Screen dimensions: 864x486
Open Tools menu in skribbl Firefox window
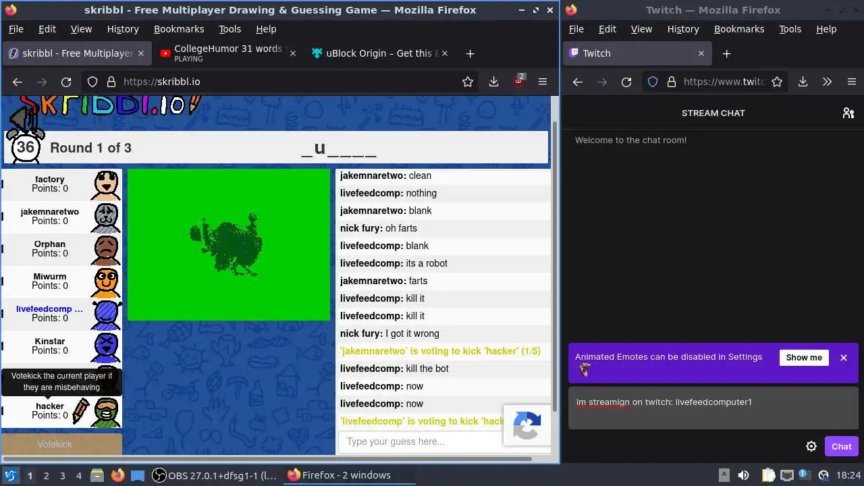pos(230,29)
